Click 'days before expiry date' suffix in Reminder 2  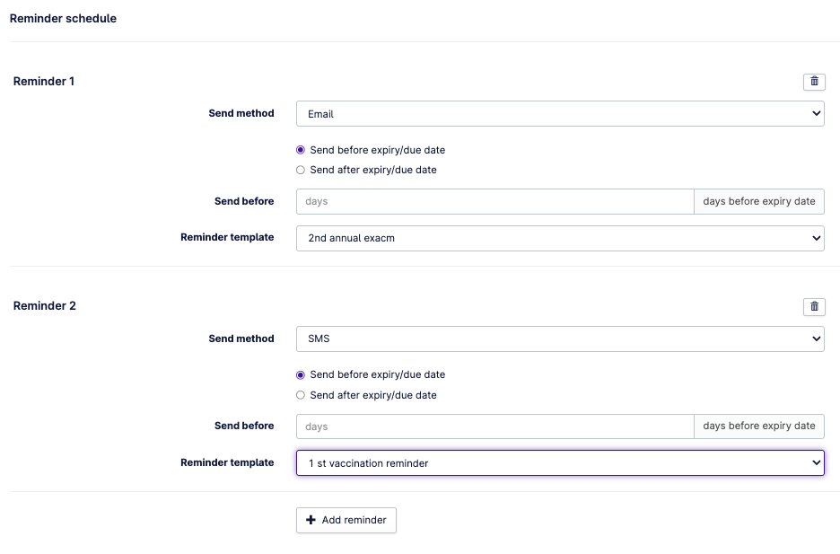pos(758,426)
